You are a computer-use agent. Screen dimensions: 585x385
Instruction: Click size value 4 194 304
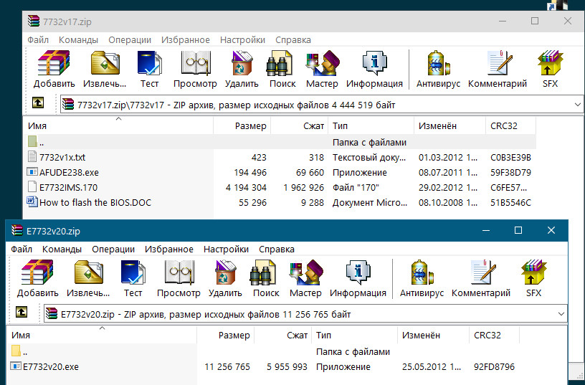coord(246,187)
